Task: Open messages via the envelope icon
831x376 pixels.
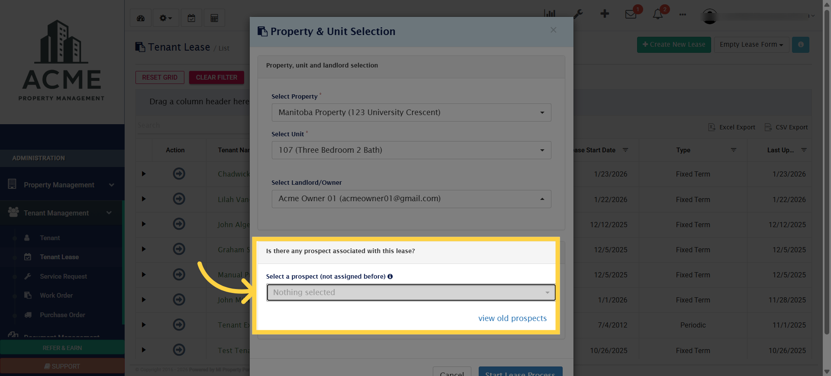Action: point(631,14)
